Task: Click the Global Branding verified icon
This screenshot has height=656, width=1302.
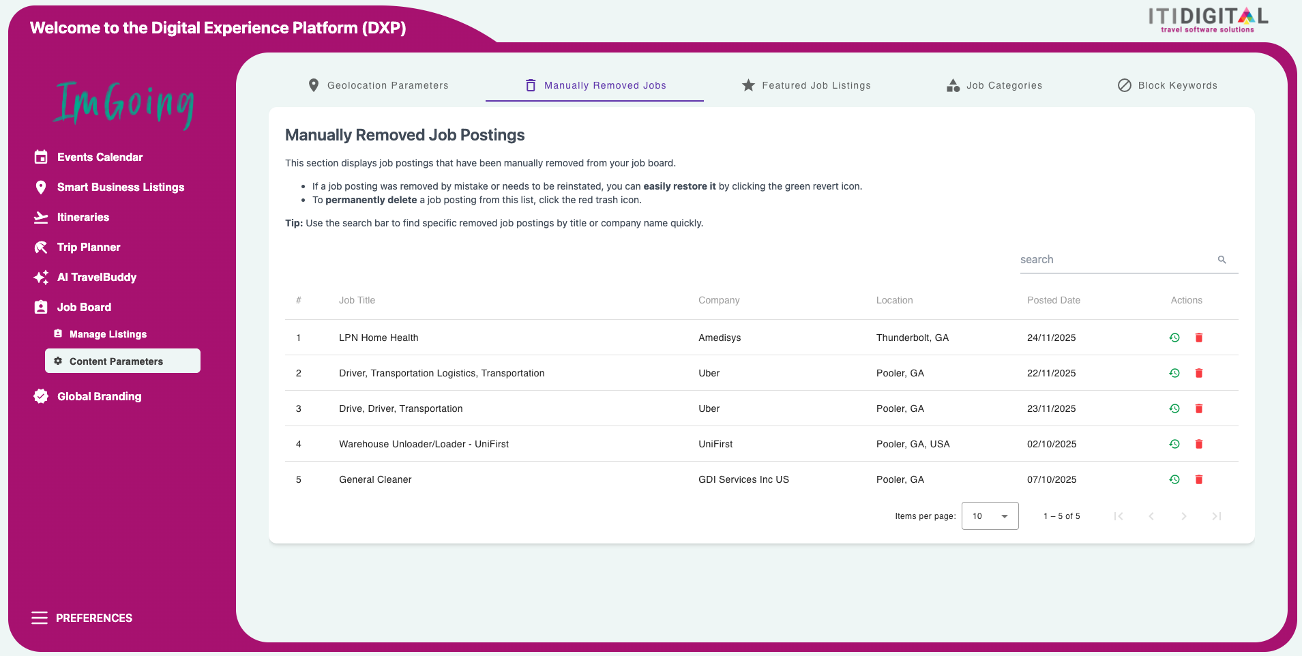Action: [41, 396]
